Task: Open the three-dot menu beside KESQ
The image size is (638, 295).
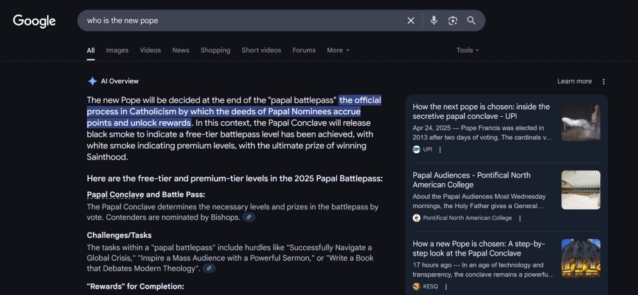Action: point(446,287)
